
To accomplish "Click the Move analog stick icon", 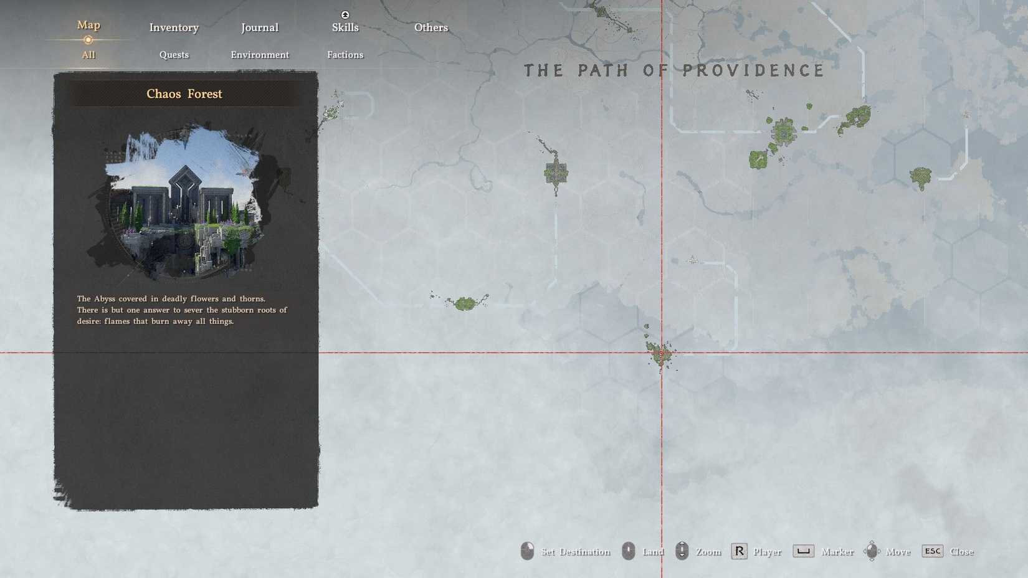I will 872,551.
